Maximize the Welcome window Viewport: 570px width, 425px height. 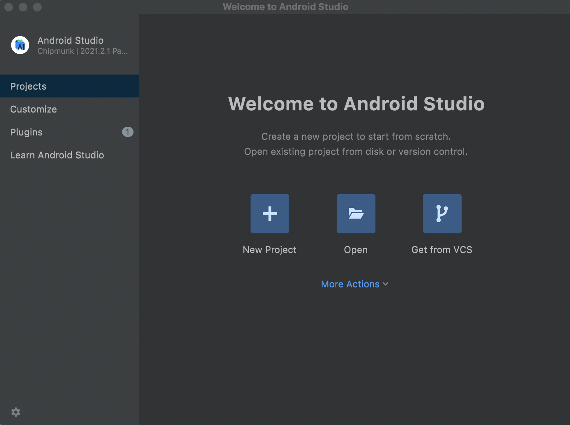tap(37, 7)
